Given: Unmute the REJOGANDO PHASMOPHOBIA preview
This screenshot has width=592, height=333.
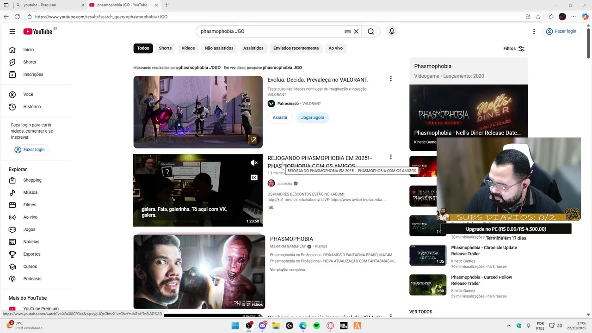Looking at the screenshot, I should click(x=254, y=163).
